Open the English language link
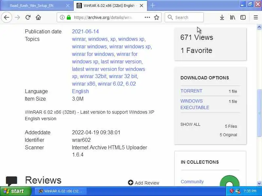 80,91
